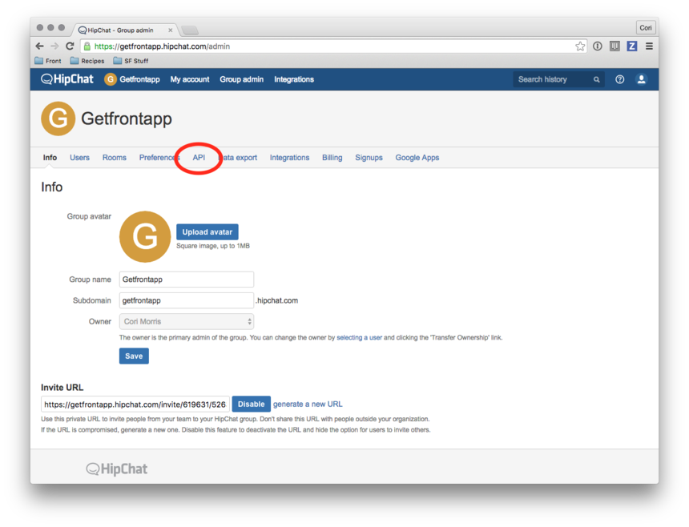
Task: Open the user profile icon menu
Action: pyautogui.click(x=641, y=79)
